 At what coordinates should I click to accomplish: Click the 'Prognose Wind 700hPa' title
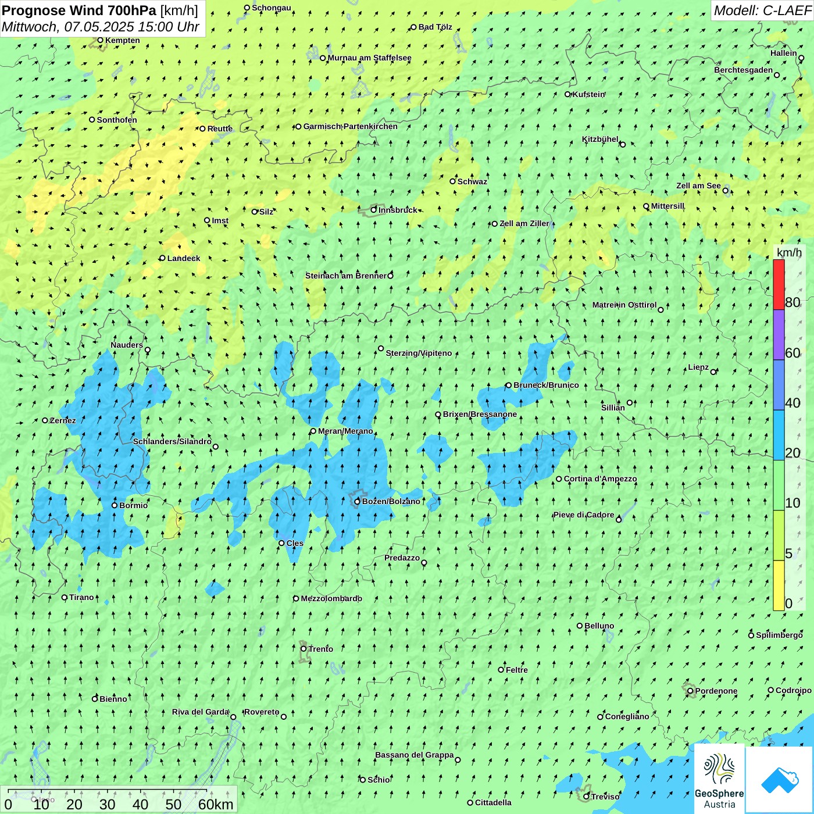(x=80, y=10)
